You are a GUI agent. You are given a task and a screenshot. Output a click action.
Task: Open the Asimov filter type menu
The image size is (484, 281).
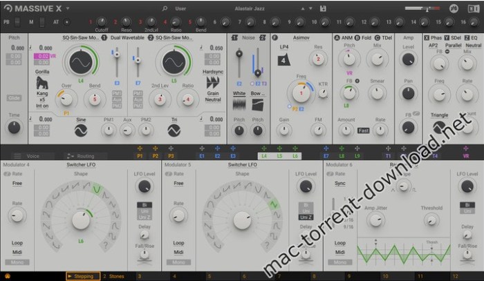pyautogui.click(x=301, y=37)
